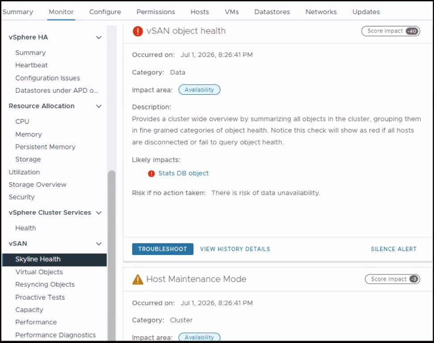Viewport: 434px width, 343px height.
Task: Click the -3 score impact badge
Action: [x=414, y=279]
